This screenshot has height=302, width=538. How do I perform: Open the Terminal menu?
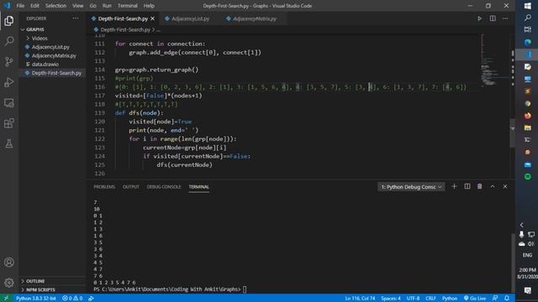[x=127, y=6]
